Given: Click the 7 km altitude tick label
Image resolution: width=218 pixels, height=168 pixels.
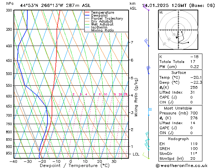Looking at the screenshot, I should tap(132, 42).
